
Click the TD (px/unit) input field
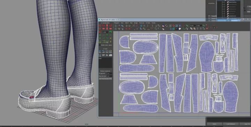109,73
